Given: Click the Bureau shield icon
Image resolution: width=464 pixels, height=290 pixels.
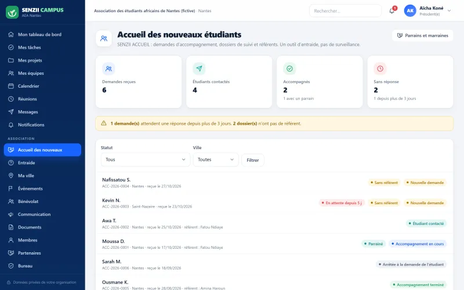Looking at the screenshot, I should pos(11,266).
